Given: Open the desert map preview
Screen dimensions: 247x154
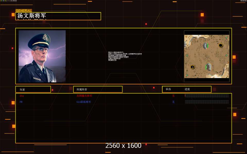Looking at the screenshot, I should click(207, 56).
